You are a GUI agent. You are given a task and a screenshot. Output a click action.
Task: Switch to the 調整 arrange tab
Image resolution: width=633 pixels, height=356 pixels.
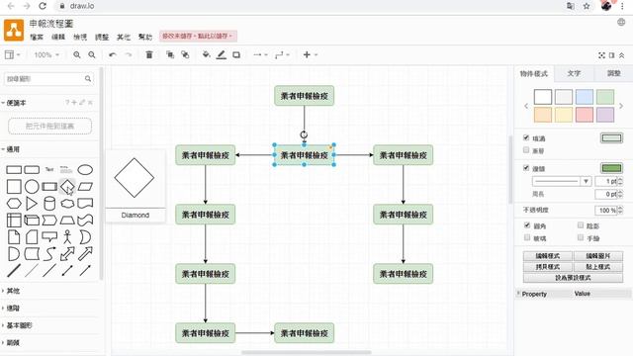[x=613, y=73]
